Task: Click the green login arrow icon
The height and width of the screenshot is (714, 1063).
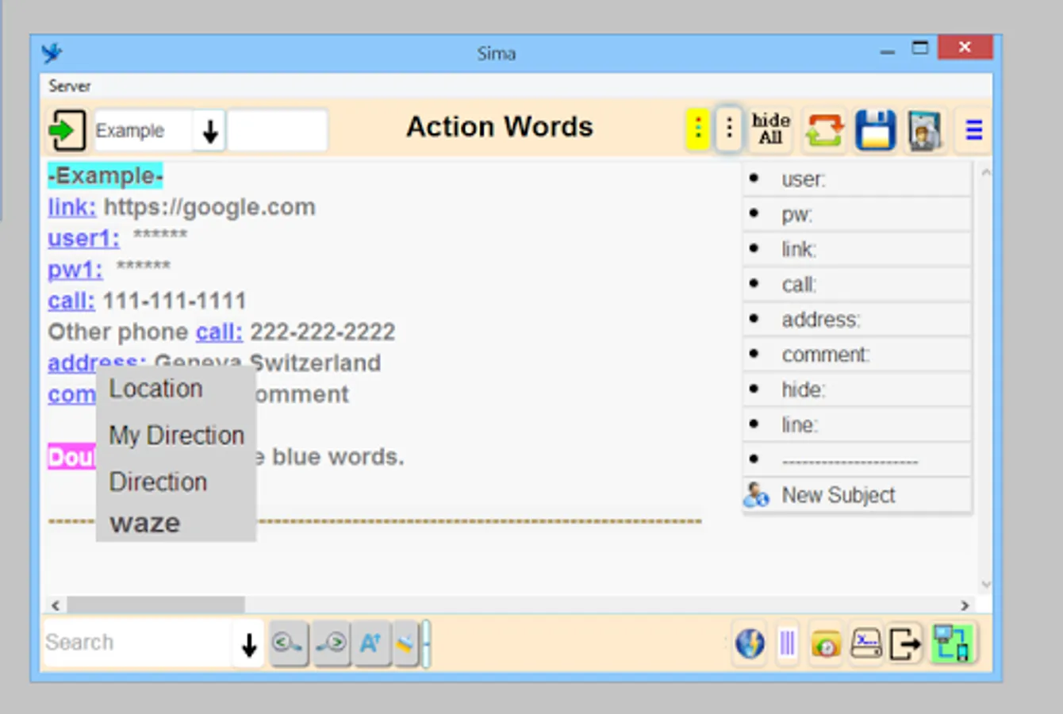Action: pos(67,130)
